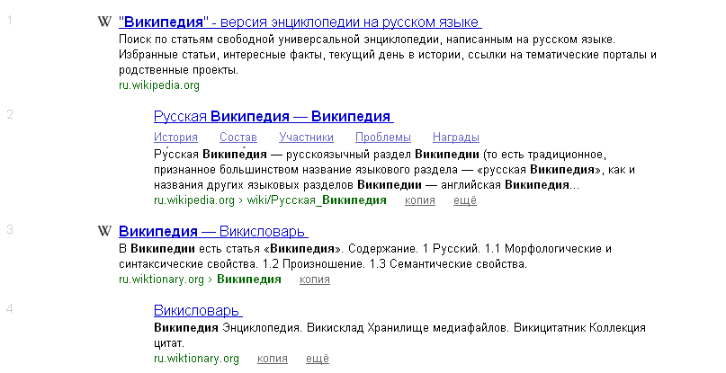Viewport: 726px width, 373px height.
Task: Click the snippet text "Википедия Энциклопедия. Викисклад Хранилище"
Action: [399, 335]
